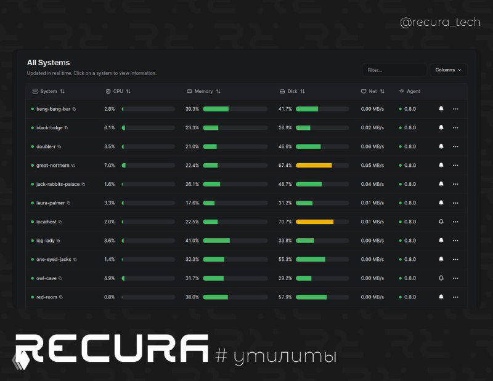
Task: Sort by the System column header
Action: point(49,91)
